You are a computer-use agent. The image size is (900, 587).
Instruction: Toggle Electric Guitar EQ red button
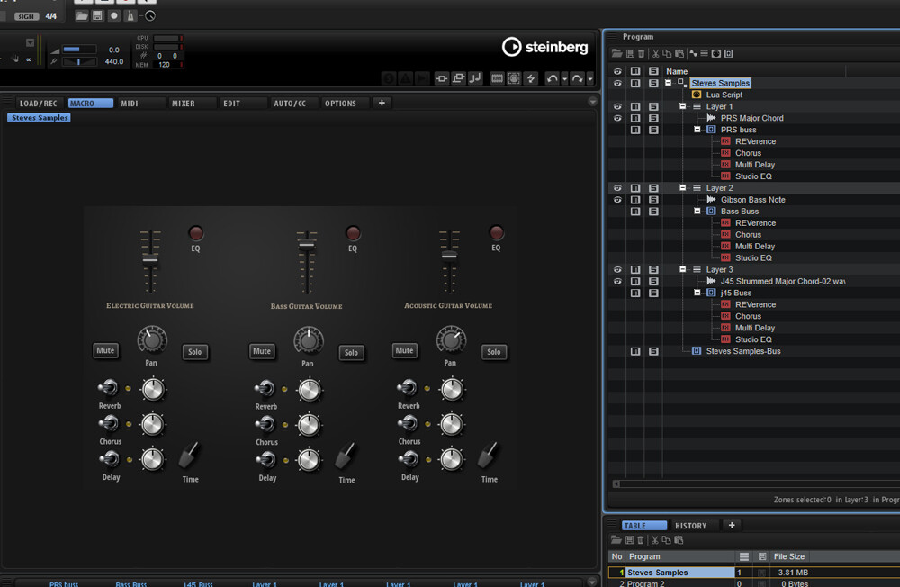(x=195, y=232)
